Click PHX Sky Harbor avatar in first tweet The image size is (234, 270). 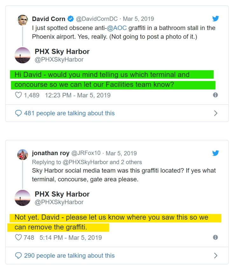(x=23, y=55)
